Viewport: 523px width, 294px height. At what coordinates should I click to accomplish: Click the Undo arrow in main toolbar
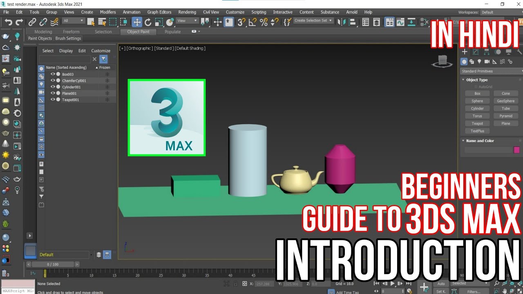(8, 22)
